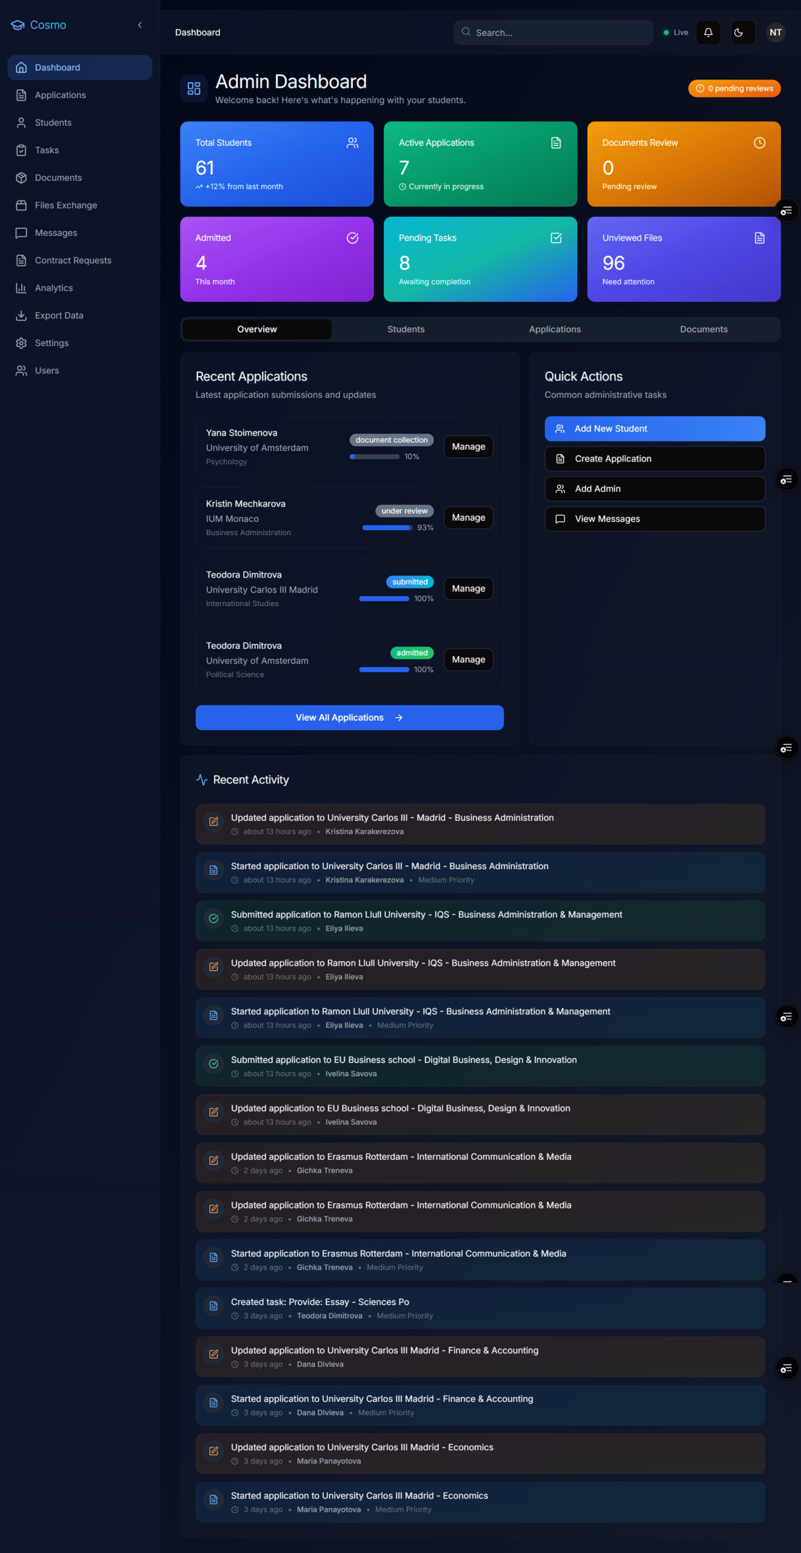Open Settings from the sidebar
Screen dimensions: 801x1553
pos(52,343)
